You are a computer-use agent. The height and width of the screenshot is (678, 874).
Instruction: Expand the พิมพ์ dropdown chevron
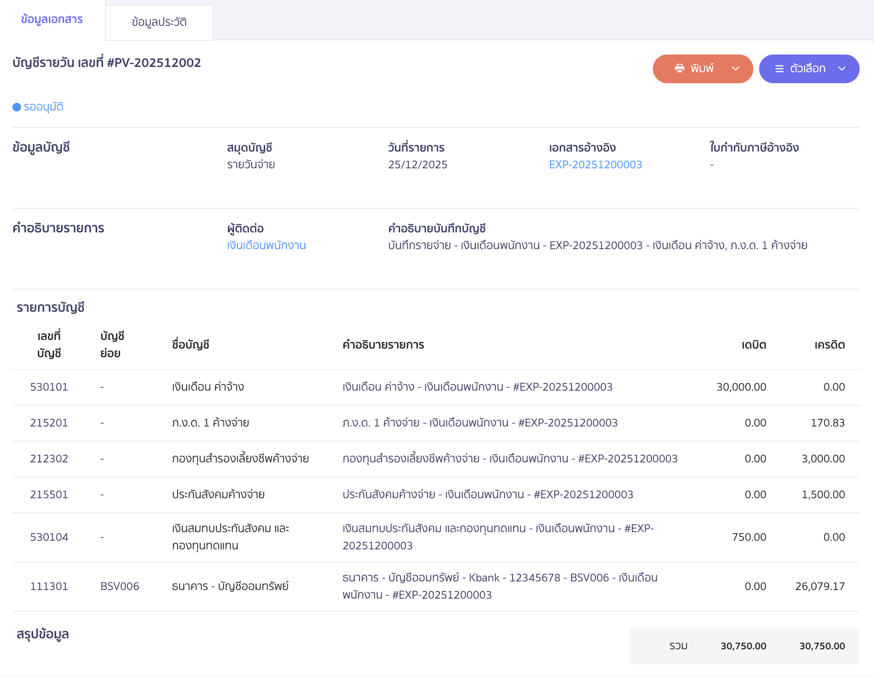point(736,69)
